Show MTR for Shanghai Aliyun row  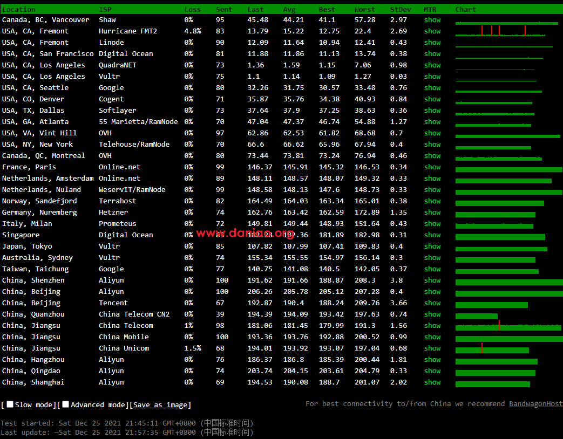[432, 382]
